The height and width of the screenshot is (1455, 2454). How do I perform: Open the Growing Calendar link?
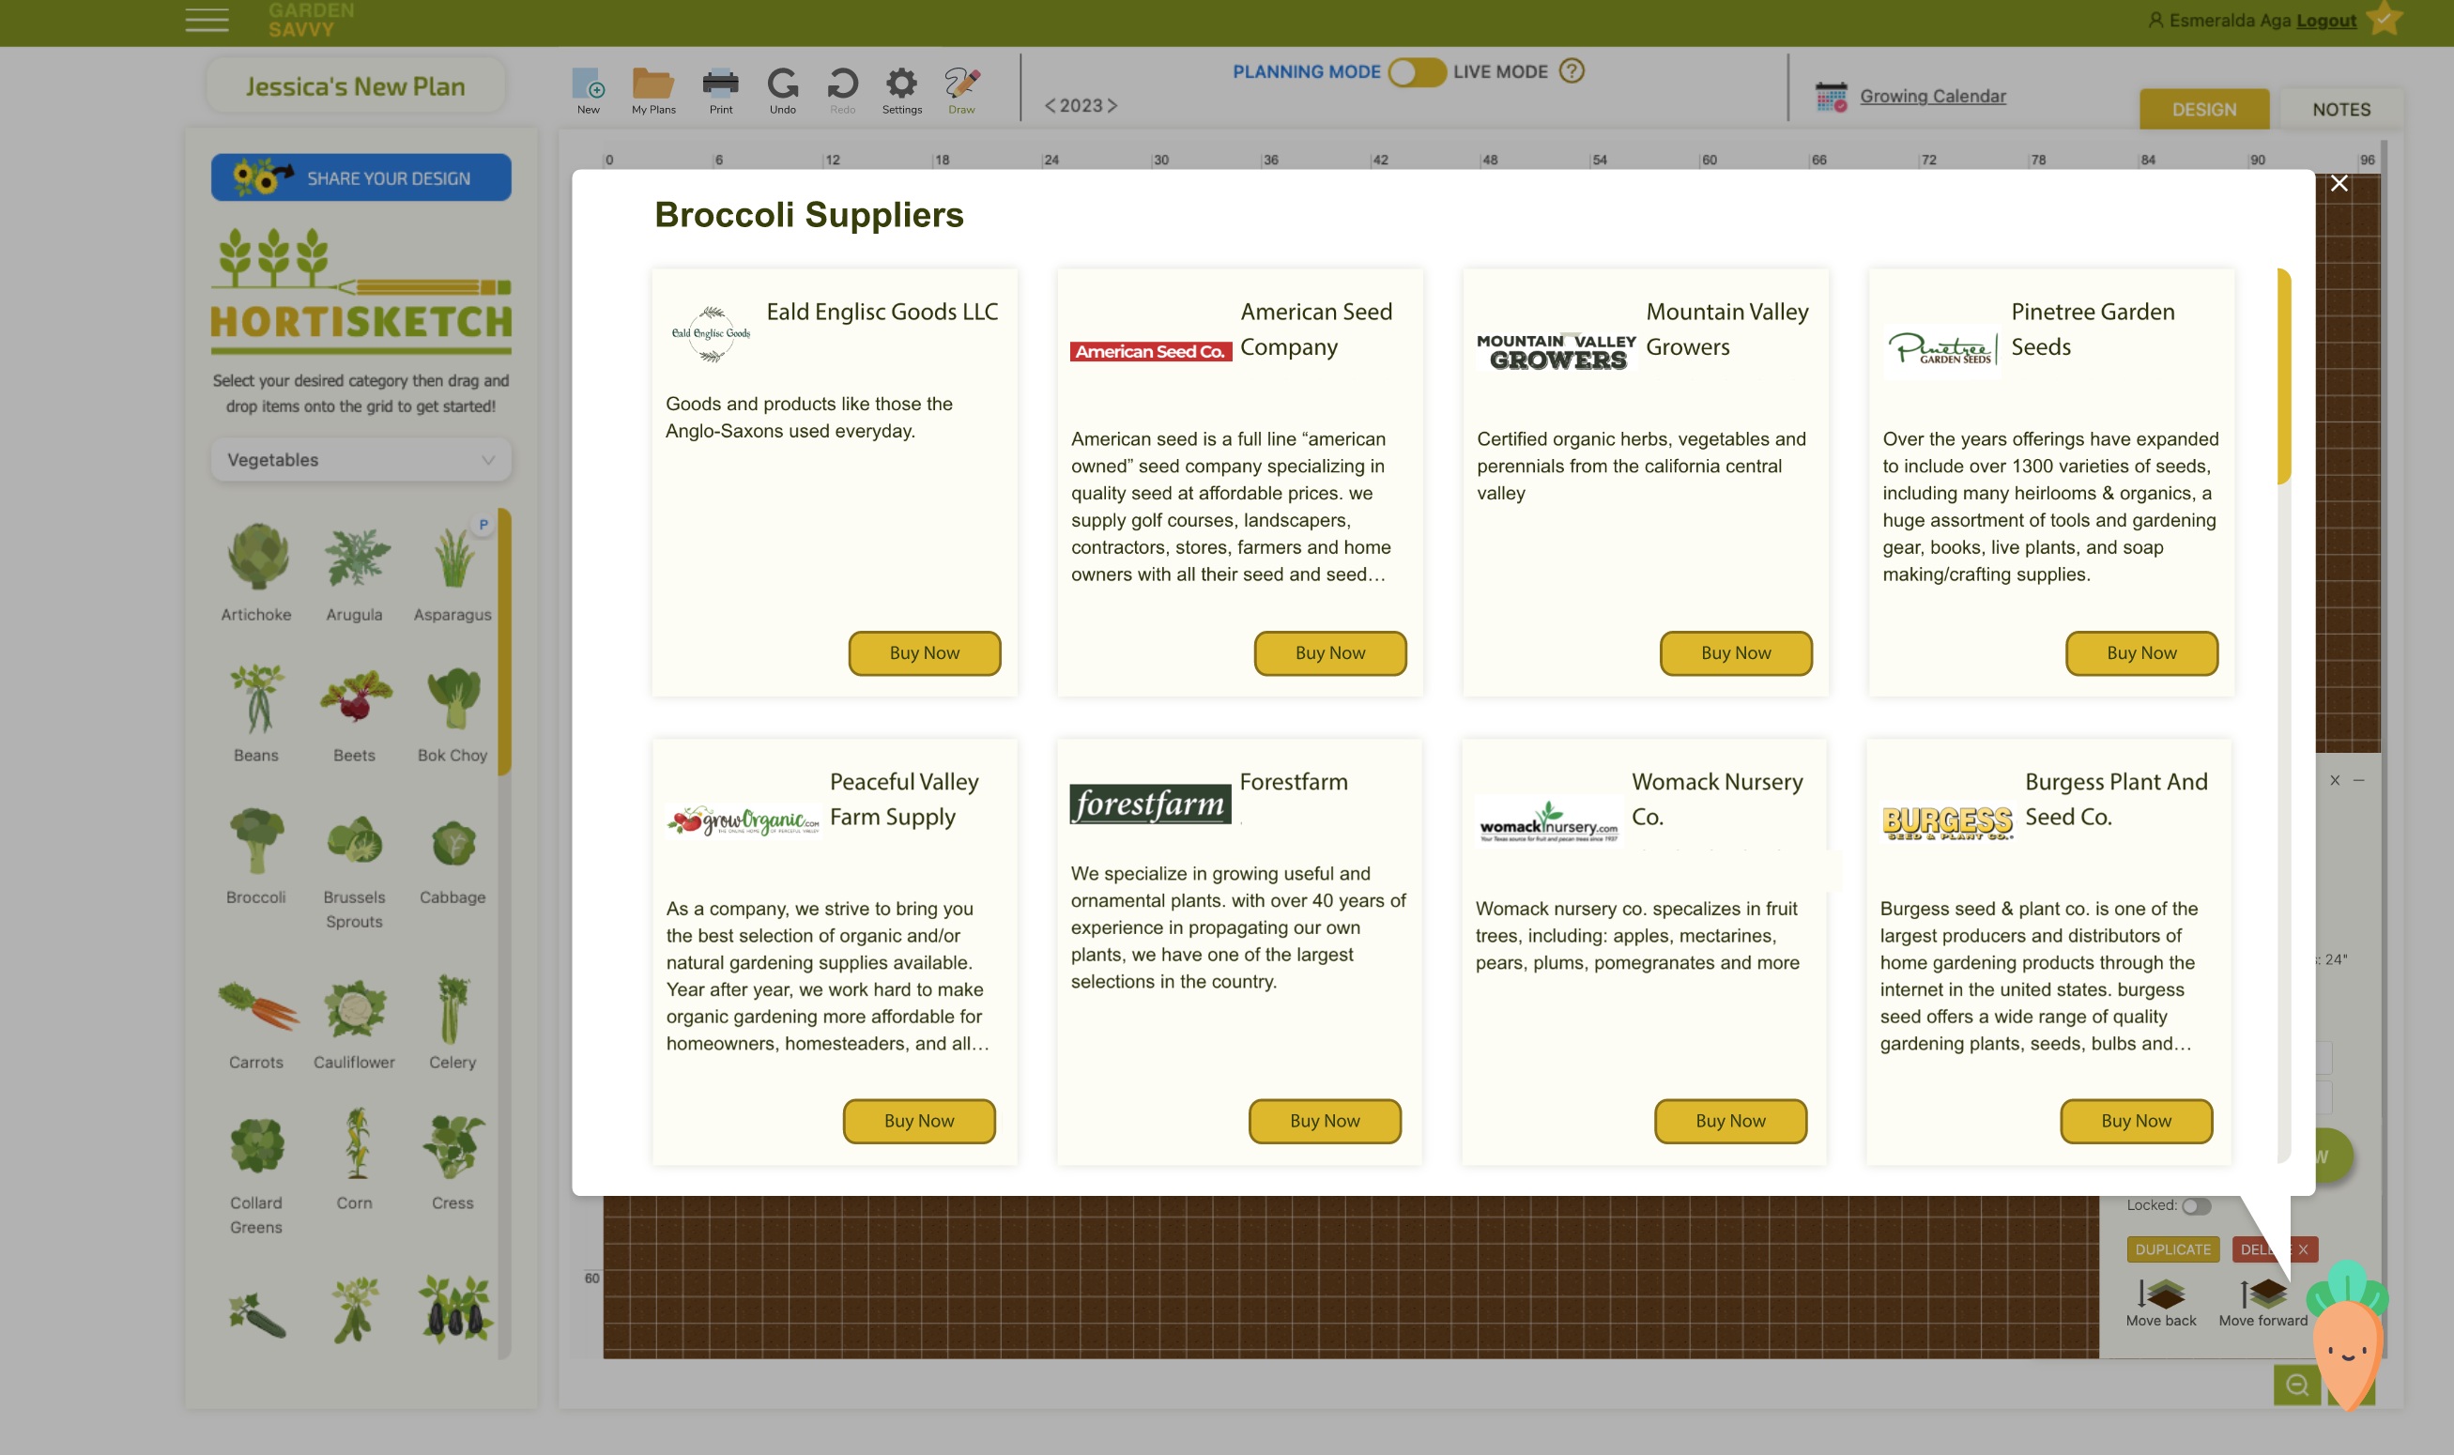pos(1932,96)
